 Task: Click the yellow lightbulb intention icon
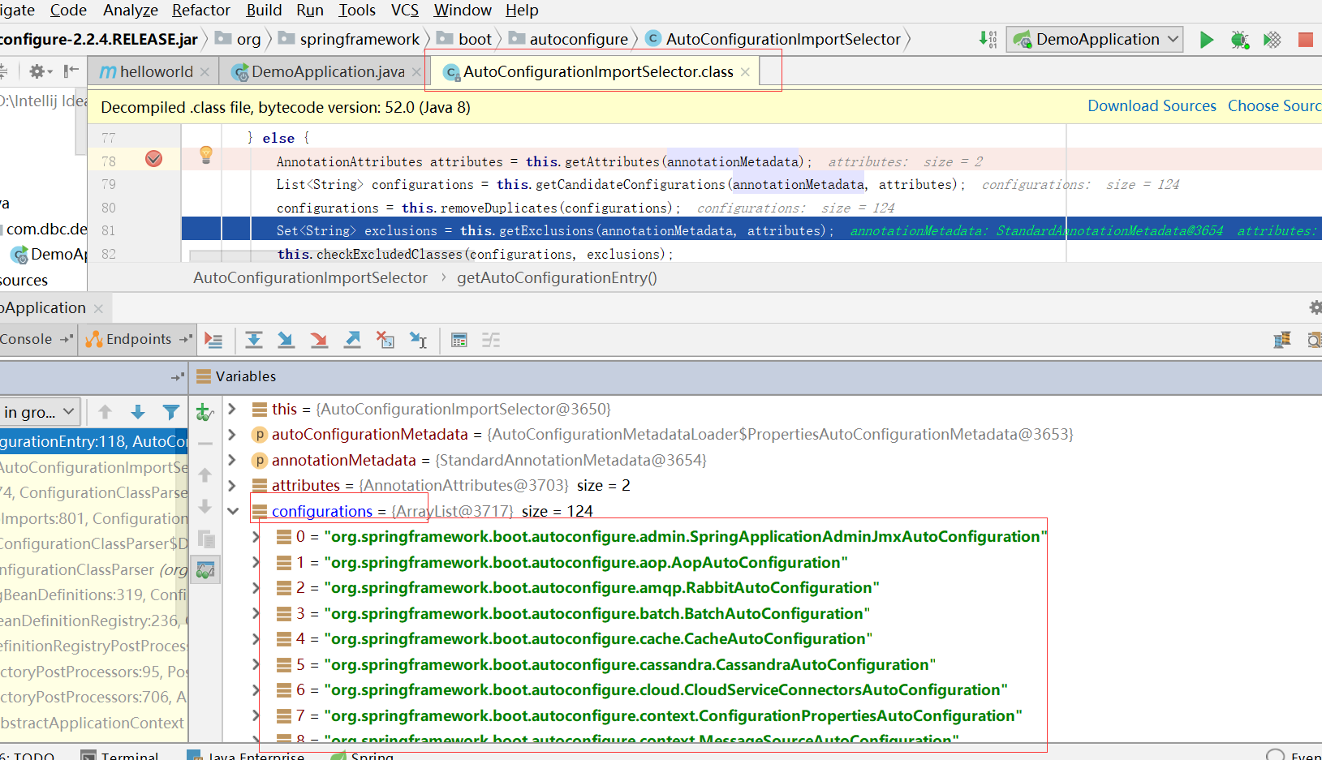[206, 155]
